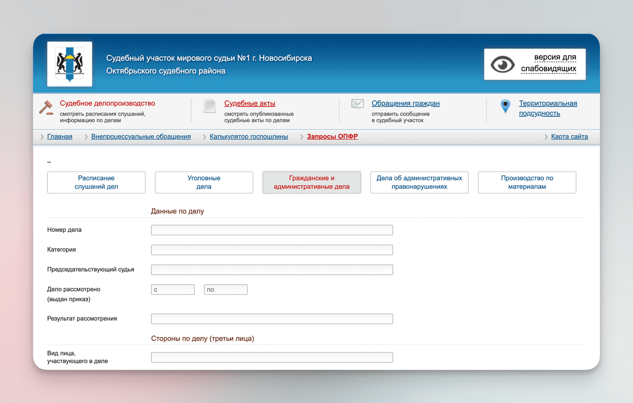Viewport: 633px width, 403px height.
Task: Click the start date field labeled с
Action: (173, 290)
